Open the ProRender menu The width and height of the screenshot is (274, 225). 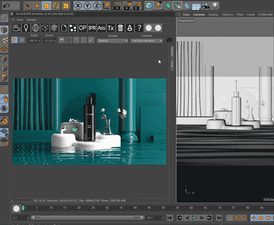coord(266,15)
